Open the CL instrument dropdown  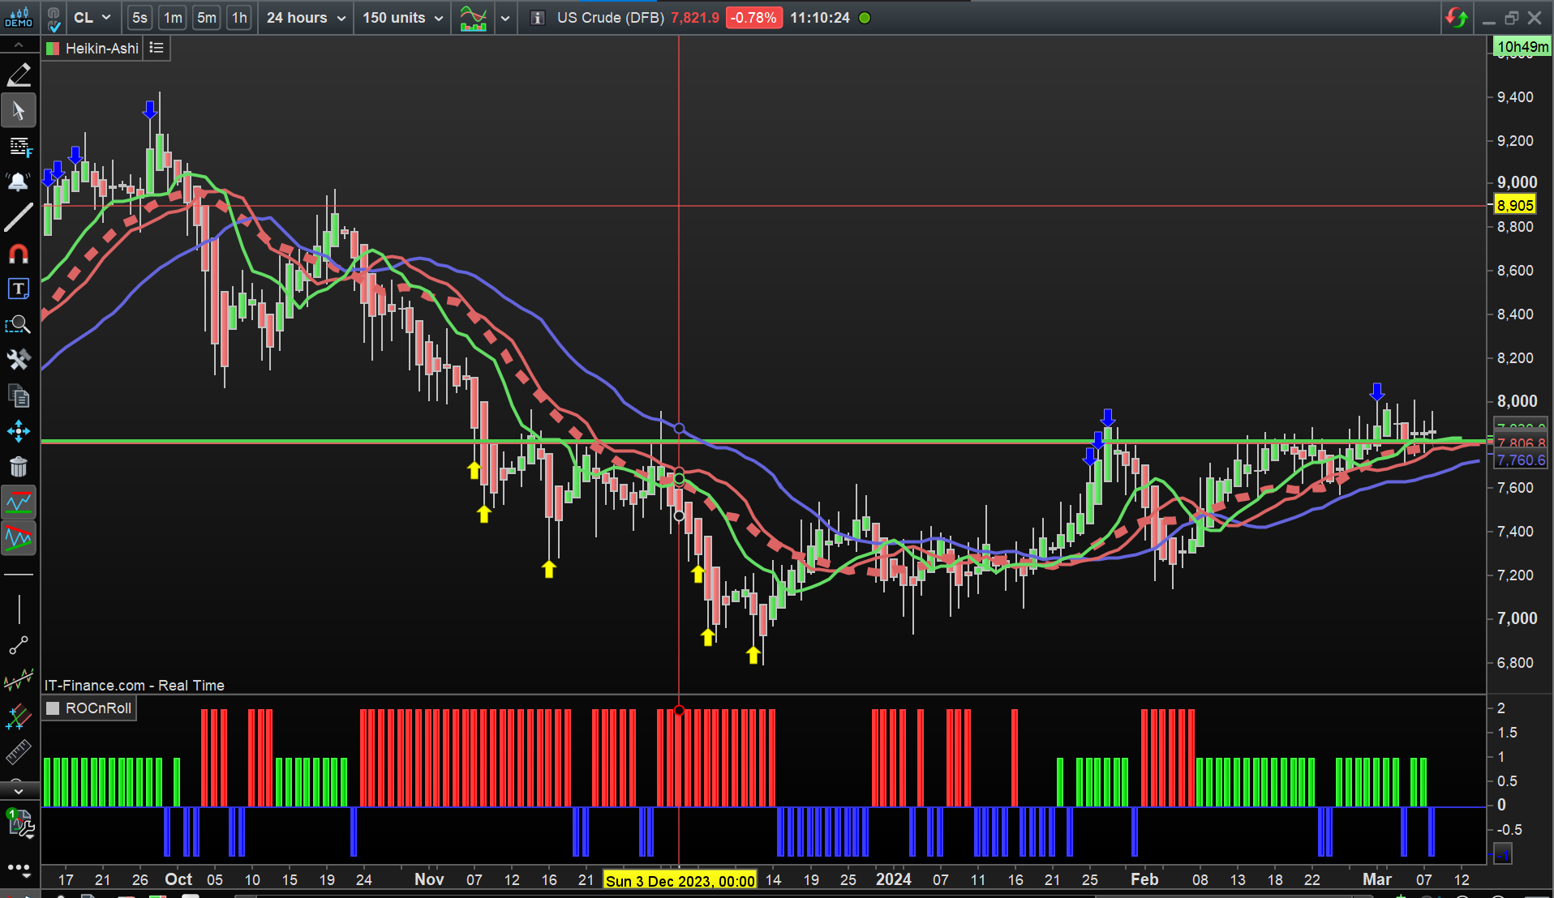pos(92,18)
